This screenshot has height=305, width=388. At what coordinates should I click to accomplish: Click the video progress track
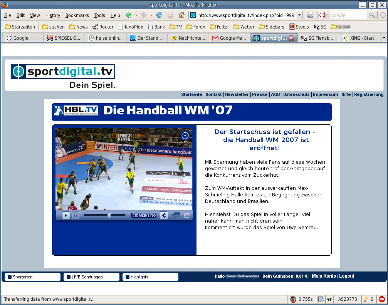point(104,215)
